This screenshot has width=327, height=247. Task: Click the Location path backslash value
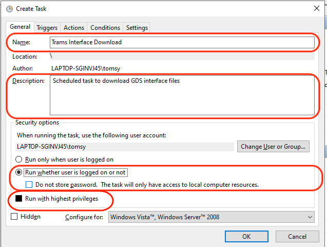pyautogui.click(x=51, y=56)
